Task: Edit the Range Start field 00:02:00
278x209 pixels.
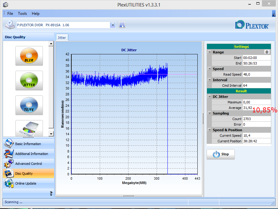Action: pyautogui.click(x=257, y=58)
